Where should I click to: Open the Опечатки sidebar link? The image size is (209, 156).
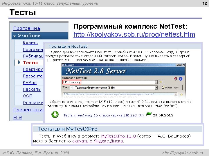(33, 103)
